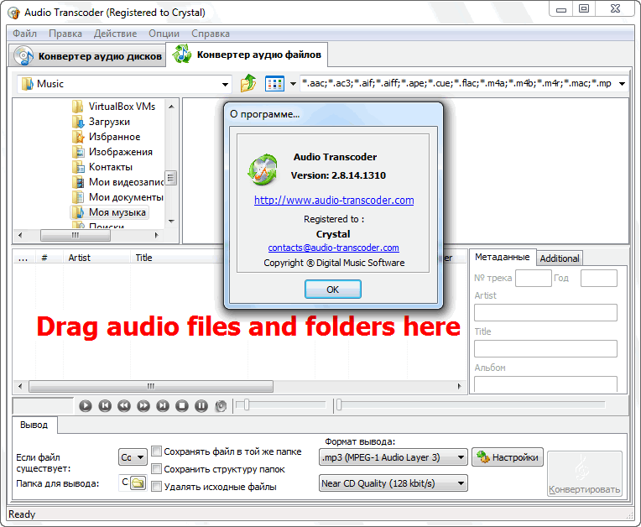
Task: Click folder tree horizontal scroll right arrow
Action: pos(156,235)
